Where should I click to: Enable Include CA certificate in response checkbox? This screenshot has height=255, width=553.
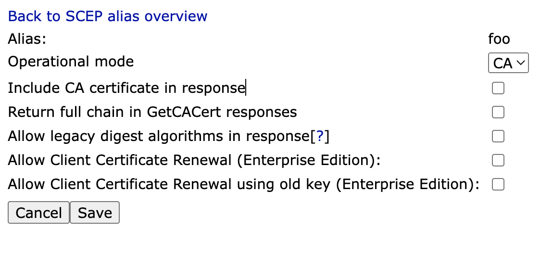(x=498, y=89)
